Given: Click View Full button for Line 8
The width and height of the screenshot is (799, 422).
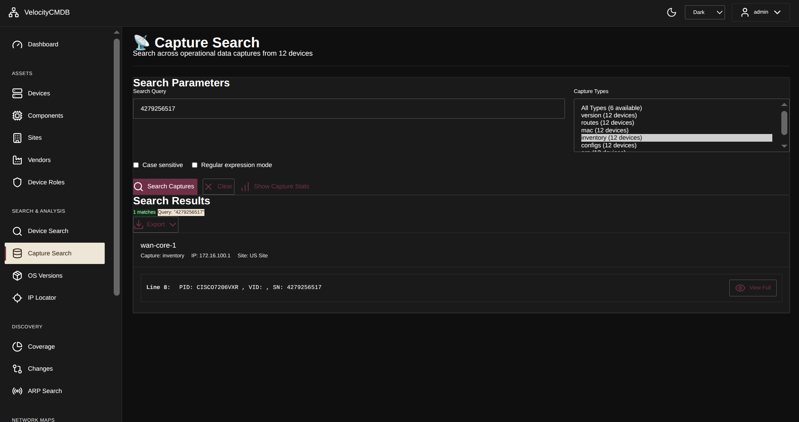Looking at the screenshot, I should point(753,288).
